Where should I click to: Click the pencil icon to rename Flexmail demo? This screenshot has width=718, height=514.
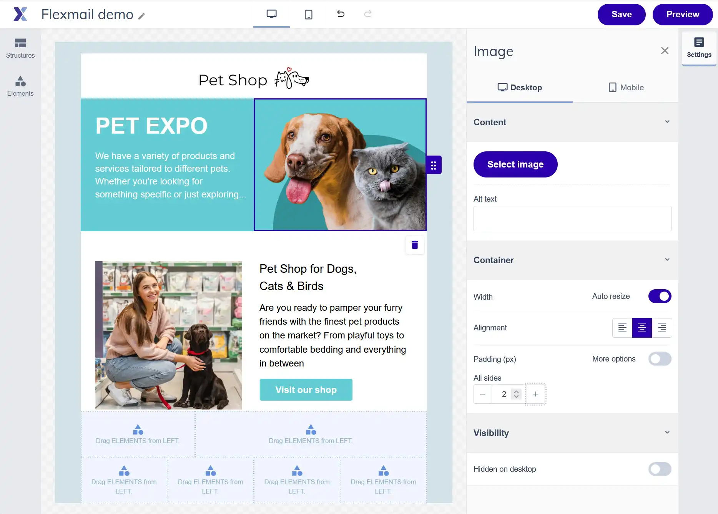[x=142, y=16]
